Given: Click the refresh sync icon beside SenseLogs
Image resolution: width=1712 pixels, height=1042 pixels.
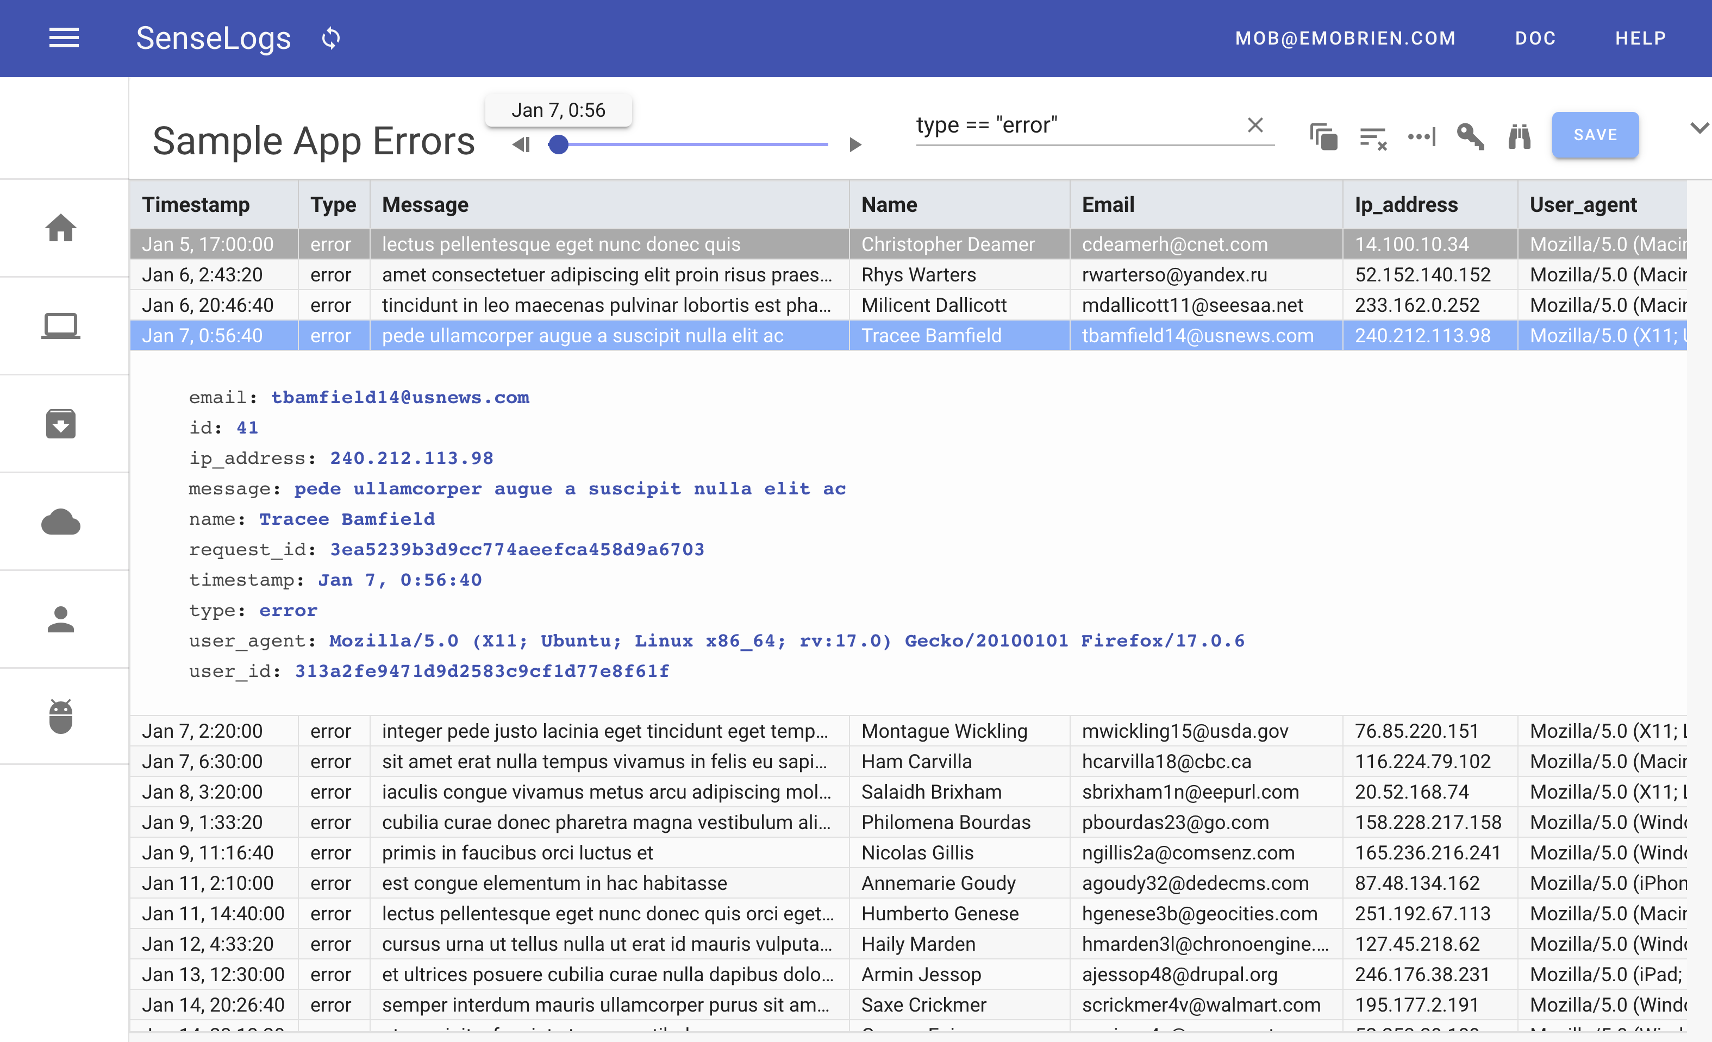Looking at the screenshot, I should click(x=332, y=38).
